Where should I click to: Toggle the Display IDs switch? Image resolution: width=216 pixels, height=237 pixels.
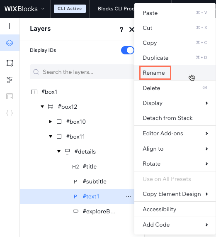click(x=128, y=50)
